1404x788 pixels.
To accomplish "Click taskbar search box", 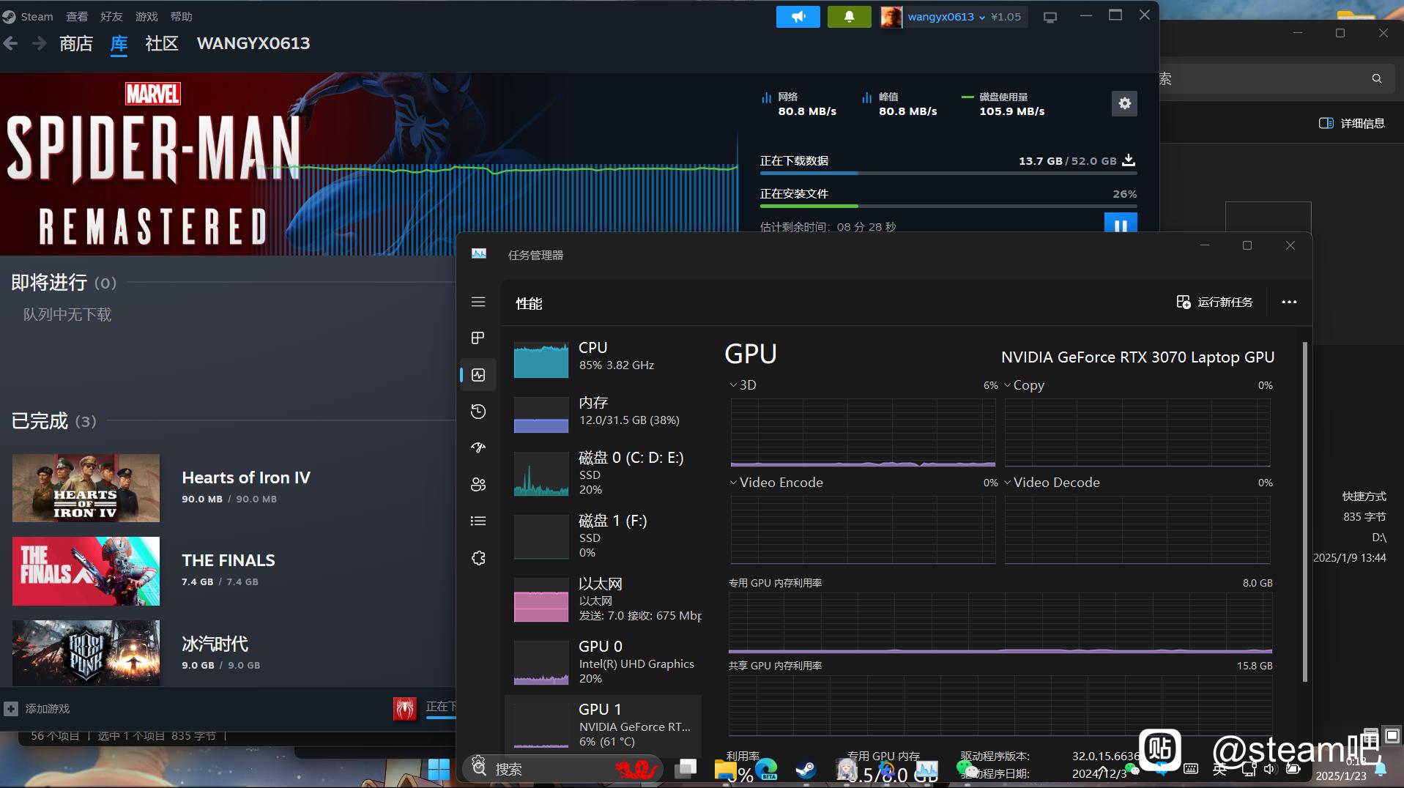I will (x=562, y=769).
